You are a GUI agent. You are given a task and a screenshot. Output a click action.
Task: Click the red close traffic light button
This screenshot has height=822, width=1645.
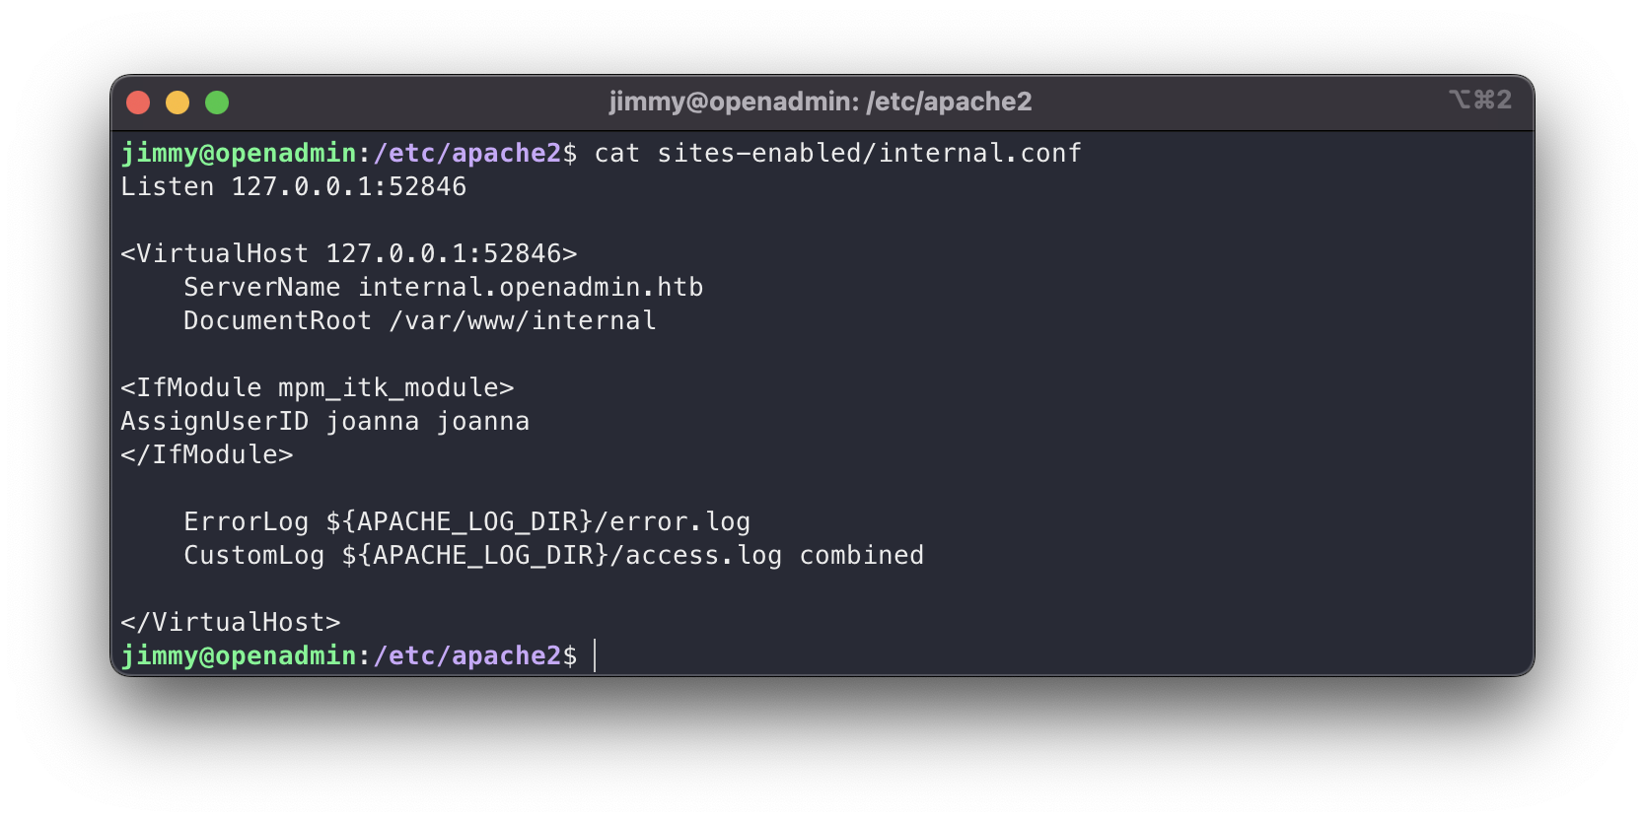(139, 102)
